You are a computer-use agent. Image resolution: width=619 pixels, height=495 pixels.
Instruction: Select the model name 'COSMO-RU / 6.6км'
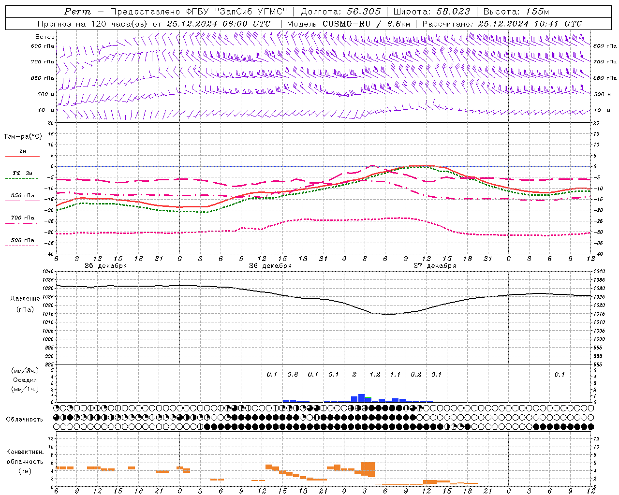point(367,24)
